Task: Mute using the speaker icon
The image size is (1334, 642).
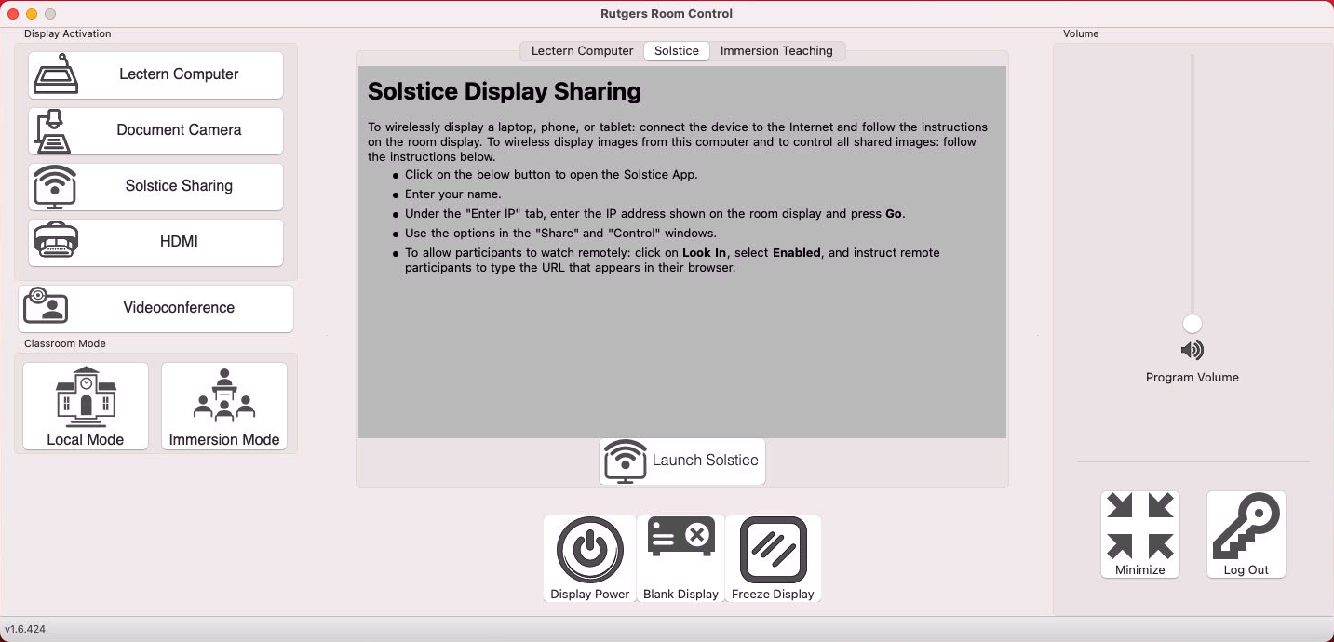Action: (1193, 351)
